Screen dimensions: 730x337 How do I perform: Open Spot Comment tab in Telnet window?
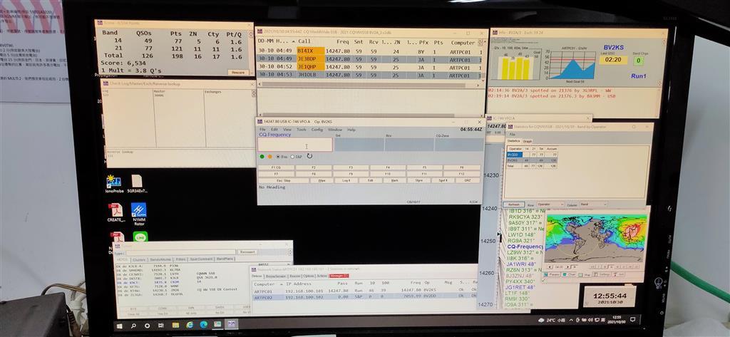(202, 259)
